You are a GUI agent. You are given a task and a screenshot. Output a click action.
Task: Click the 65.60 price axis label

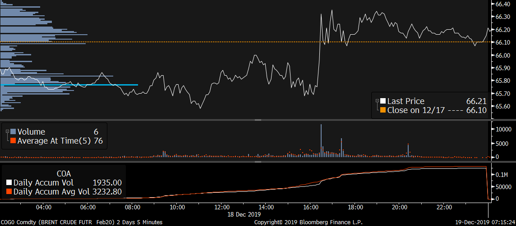502,106
